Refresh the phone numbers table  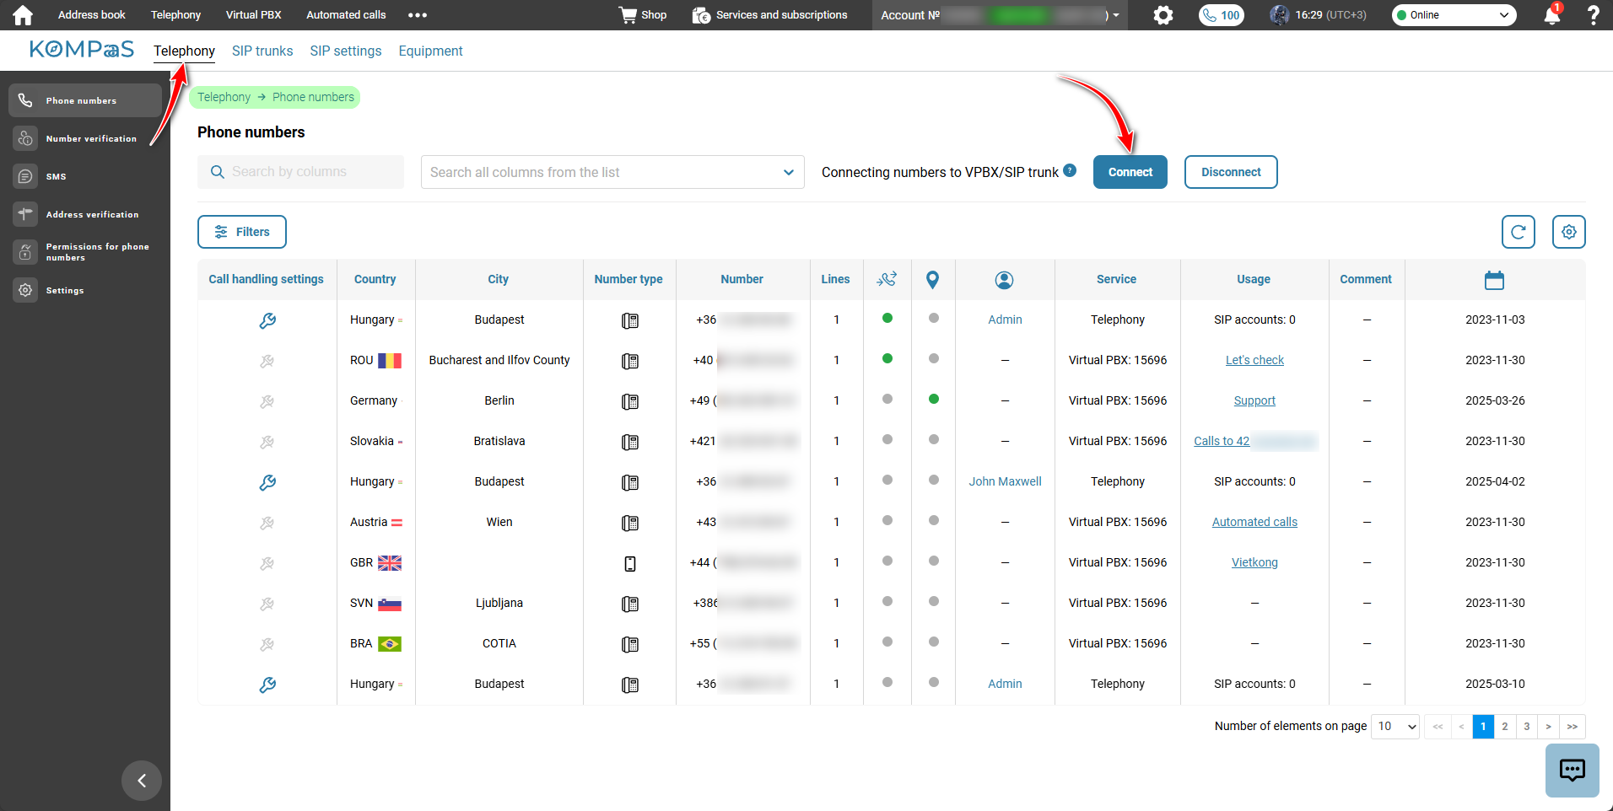tap(1518, 232)
